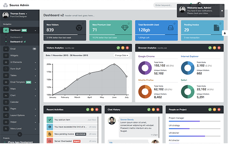Click the UX designer progress bar
228x144 pixels.
point(195,136)
